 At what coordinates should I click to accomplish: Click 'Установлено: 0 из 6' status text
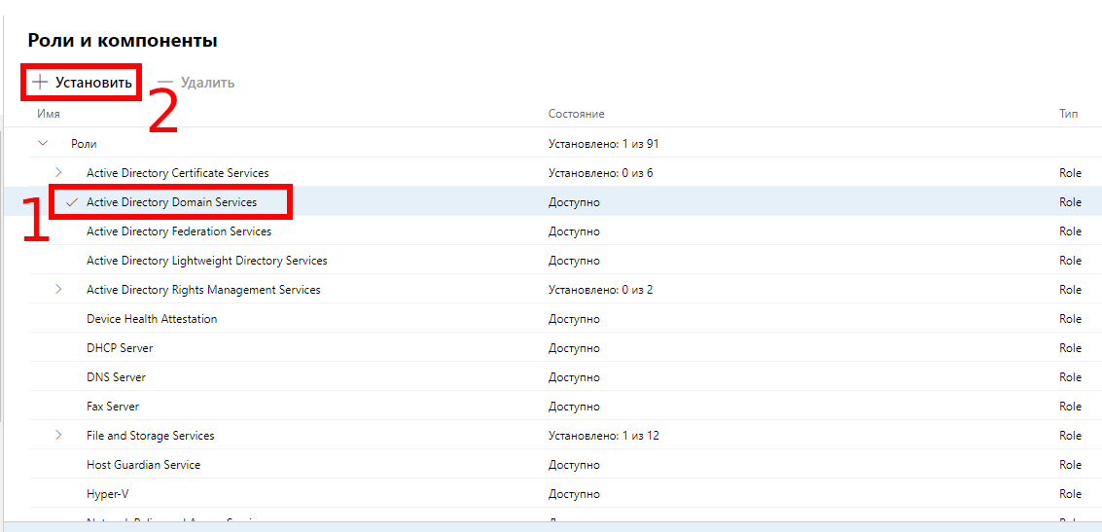(x=600, y=173)
